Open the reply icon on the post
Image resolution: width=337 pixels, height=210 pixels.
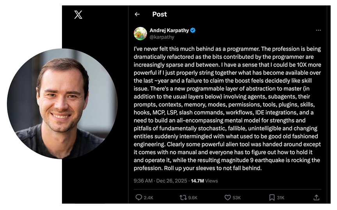pyautogui.click(x=138, y=198)
